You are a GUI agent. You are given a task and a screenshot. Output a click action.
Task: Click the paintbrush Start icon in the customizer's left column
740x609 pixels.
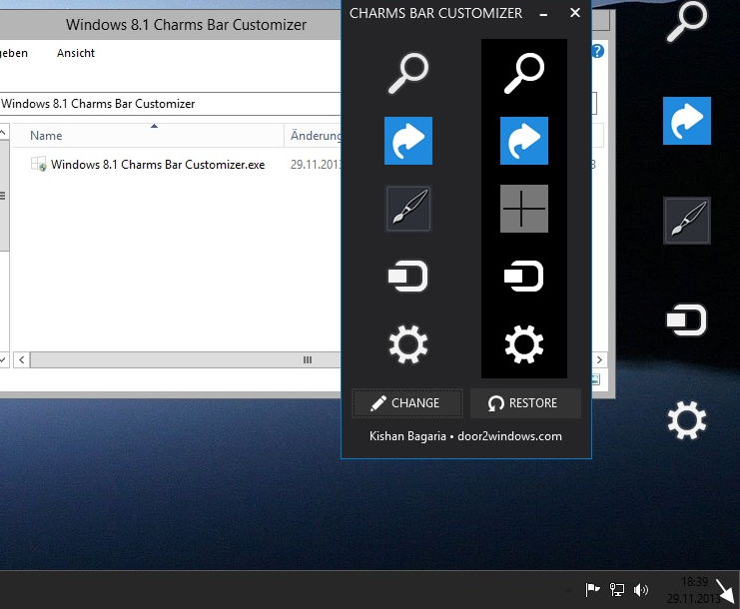[x=408, y=209]
